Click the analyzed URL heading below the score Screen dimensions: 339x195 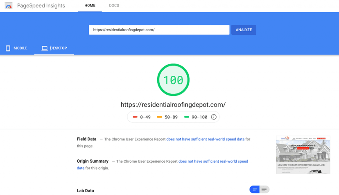[173, 105]
